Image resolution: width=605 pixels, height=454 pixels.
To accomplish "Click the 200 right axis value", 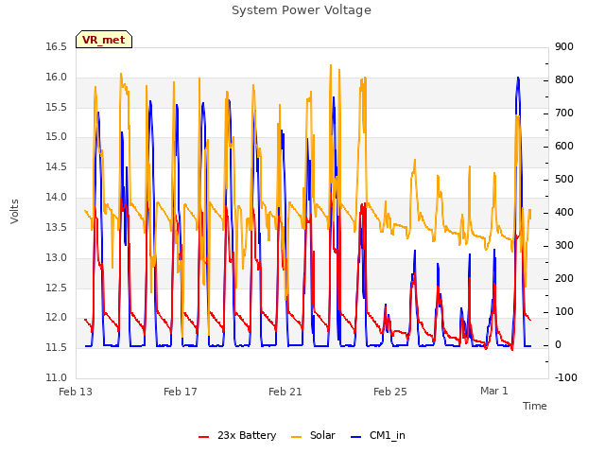I will (x=564, y=279).
